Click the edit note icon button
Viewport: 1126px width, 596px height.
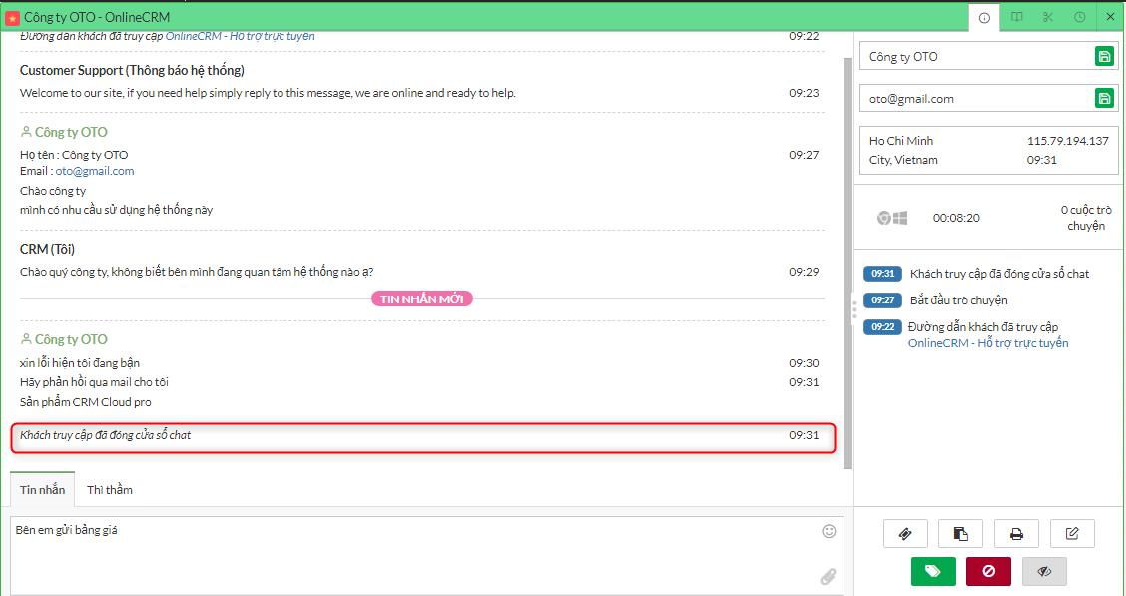tap(1072, 533)
